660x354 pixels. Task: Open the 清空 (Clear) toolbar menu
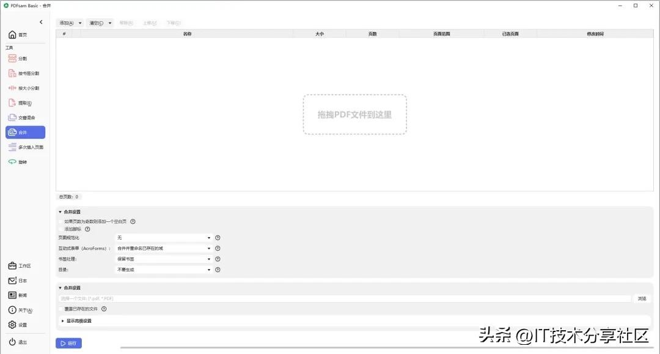click(x=100, y=23)
